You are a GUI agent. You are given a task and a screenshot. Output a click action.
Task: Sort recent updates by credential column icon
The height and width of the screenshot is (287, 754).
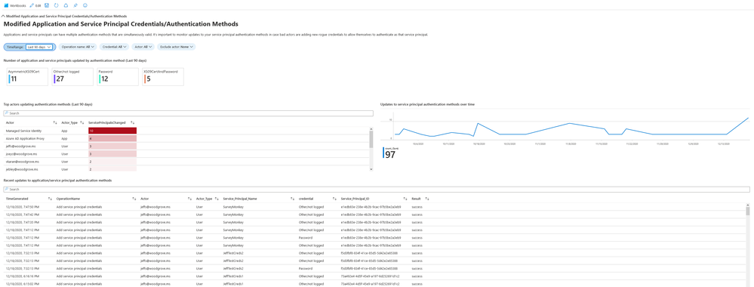(335, 199)
